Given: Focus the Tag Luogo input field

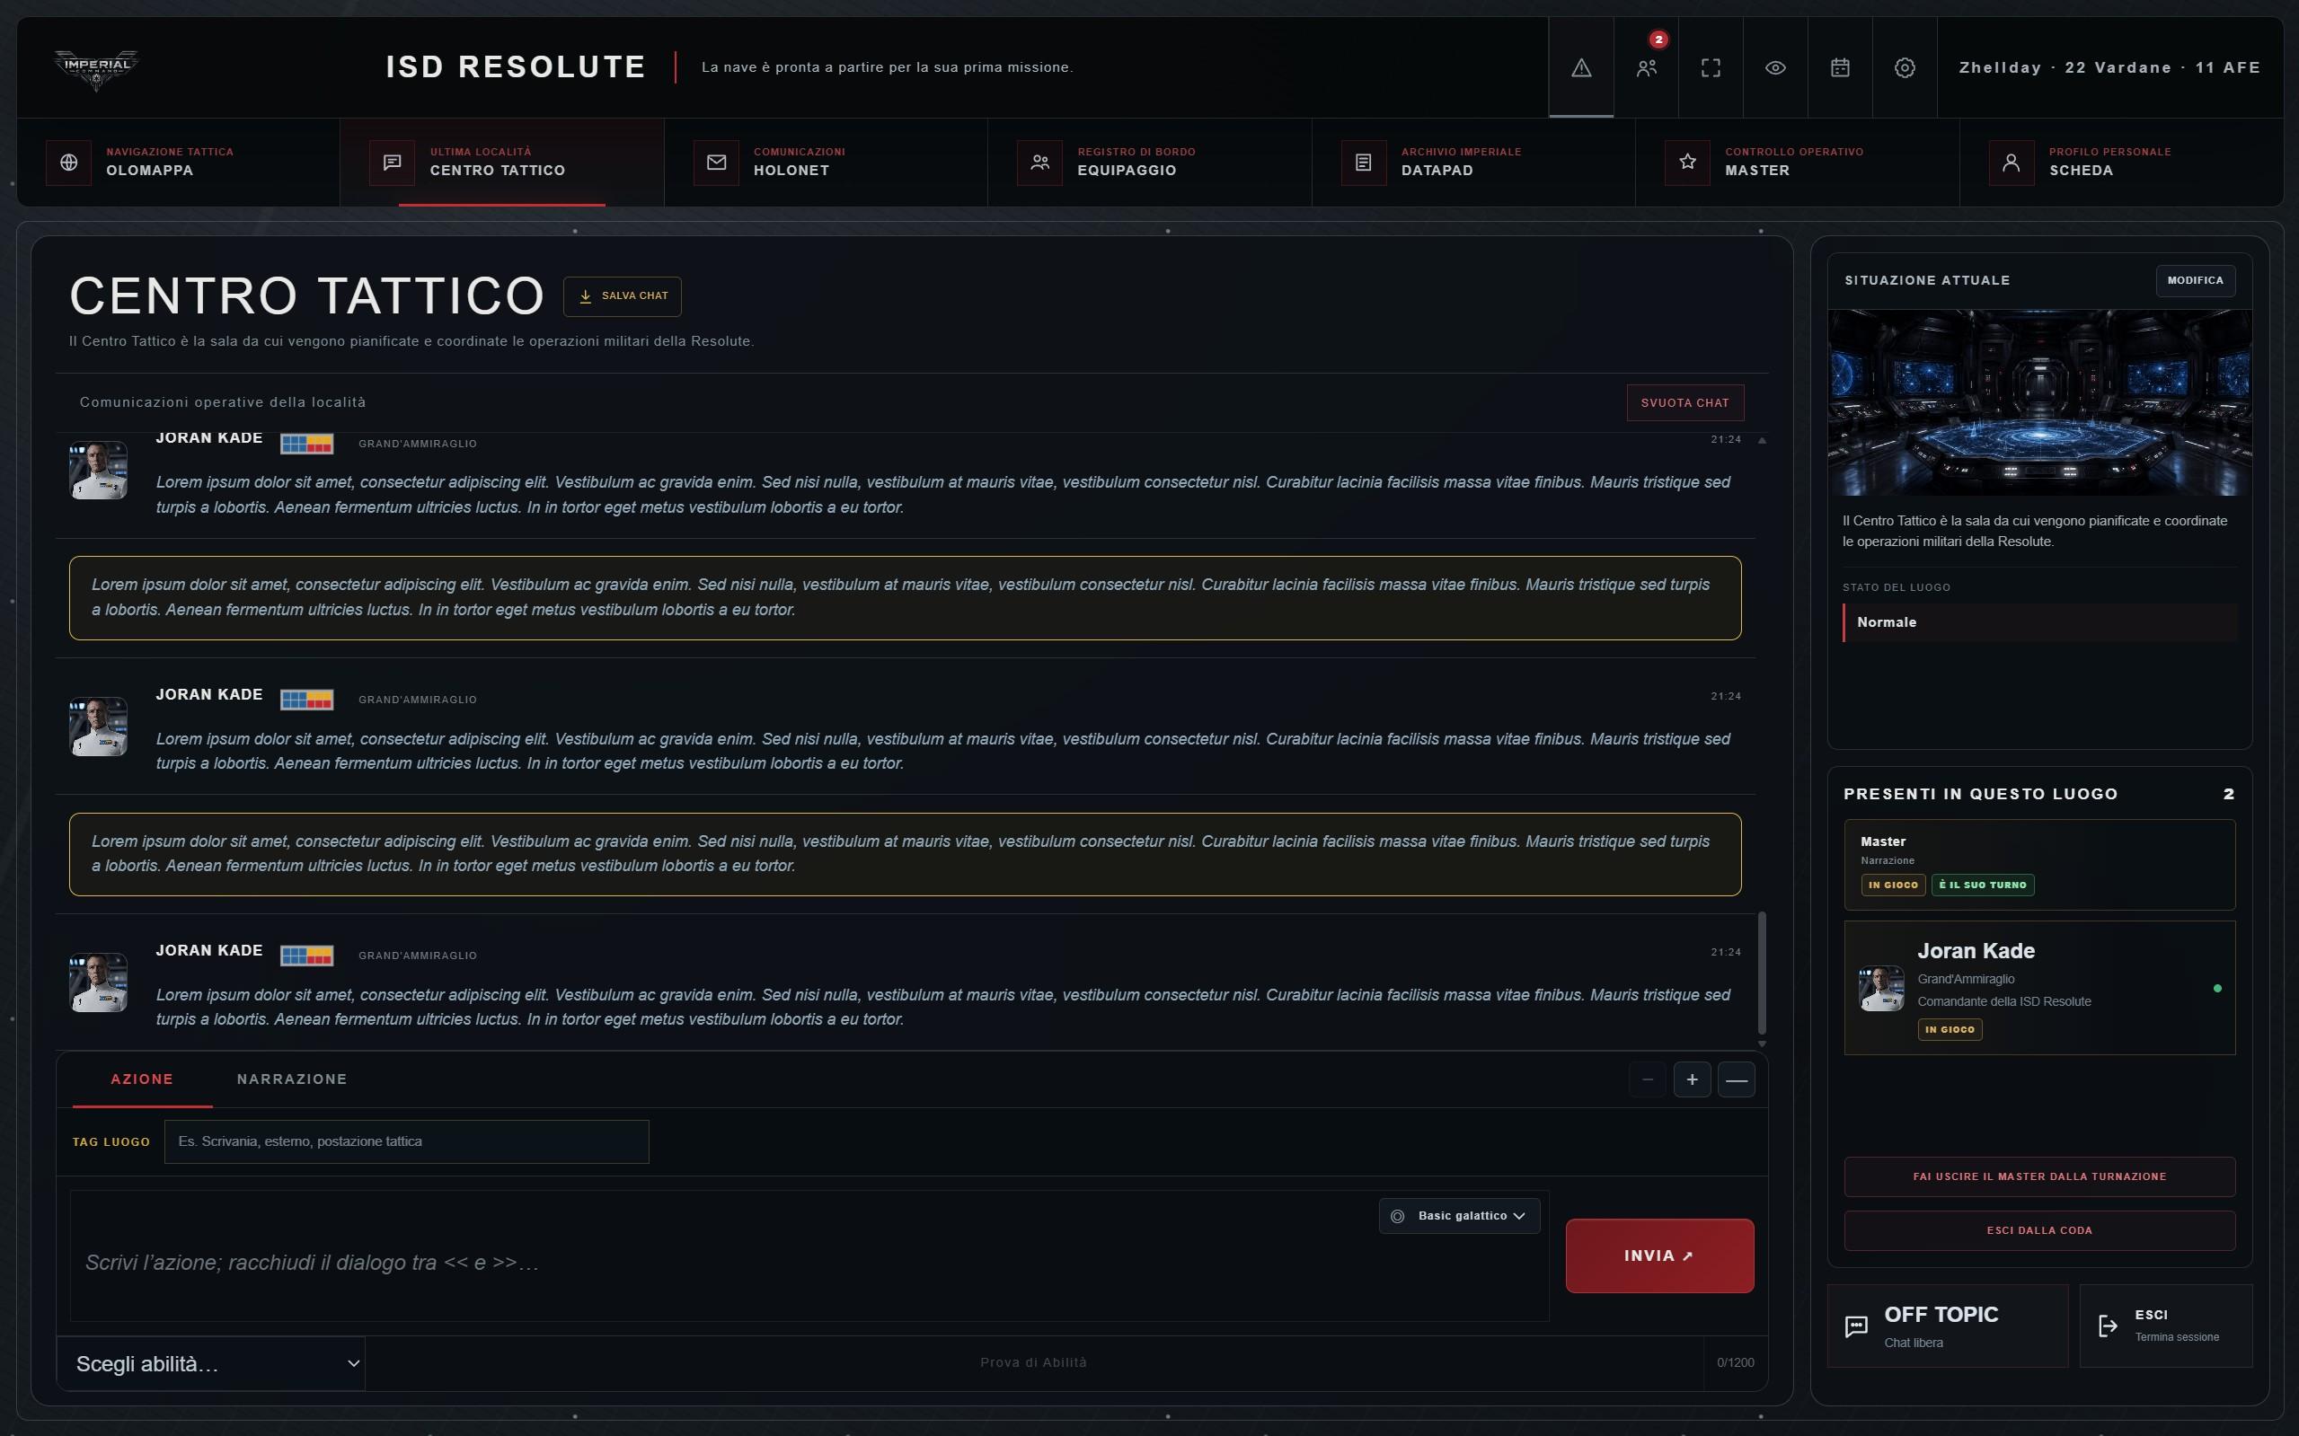Looking at the screenshot, I should (407, 1141).
